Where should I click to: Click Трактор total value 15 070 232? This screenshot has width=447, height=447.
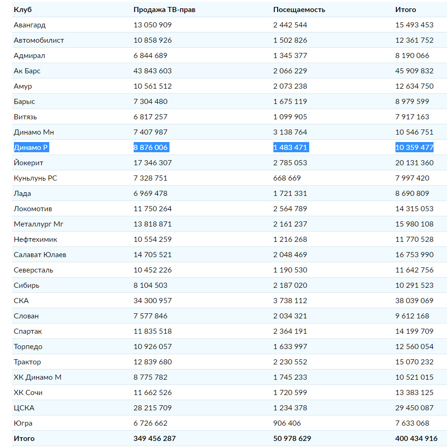414,362
